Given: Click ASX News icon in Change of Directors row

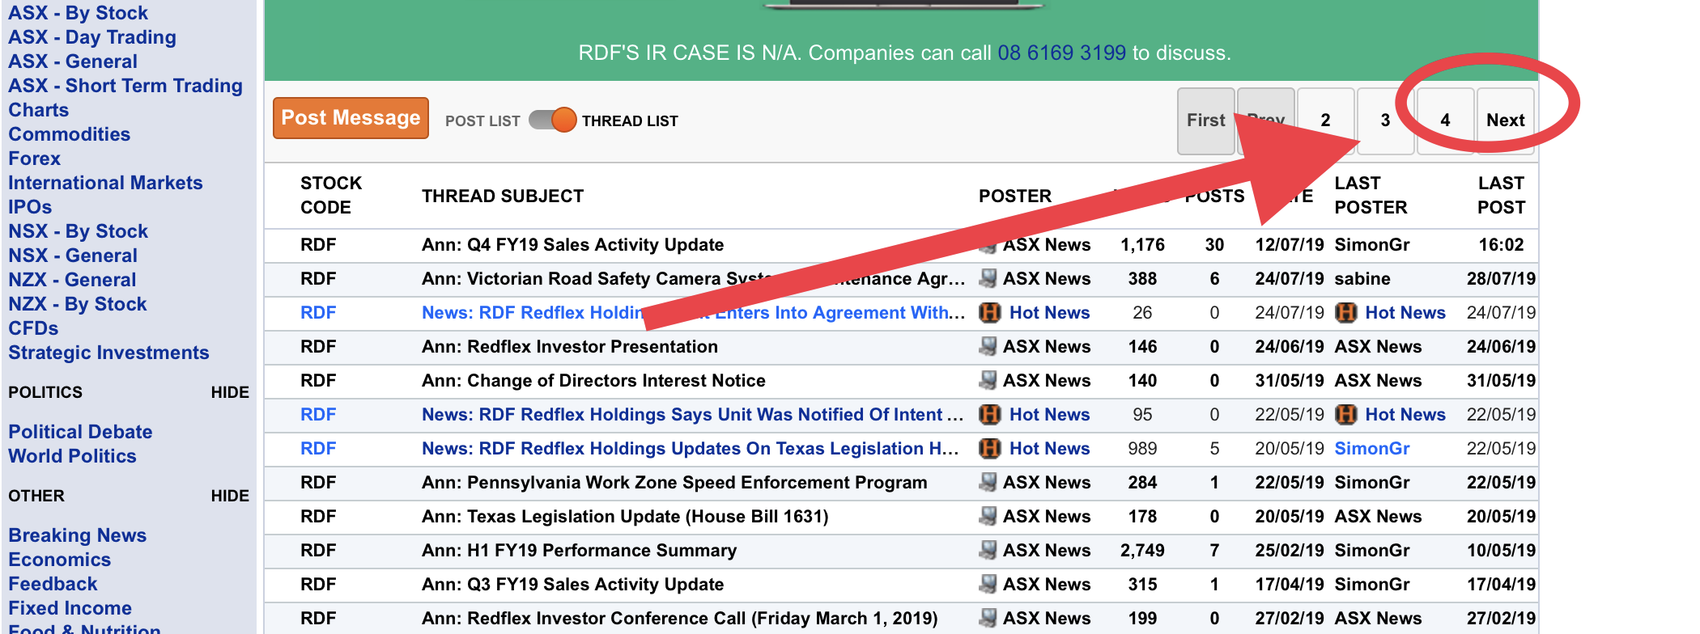Looking at the screenshot, I should click(x=988, y=381).
